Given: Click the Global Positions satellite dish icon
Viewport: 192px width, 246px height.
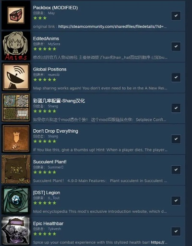Looking at the screenshot, I should pos(16,77).
